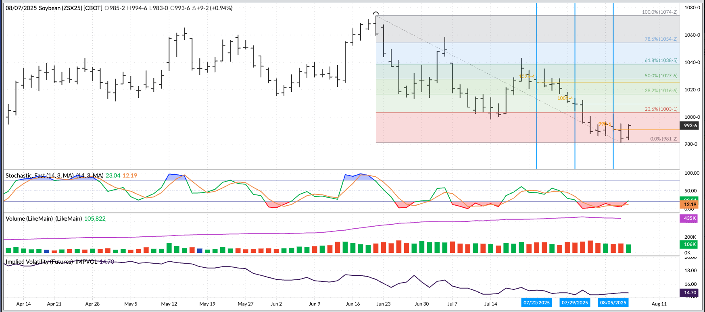Viewport: 705px width, 312px height.
Task: Click the 78.6% (1054-2) retracement label
Action: (661, 39)
